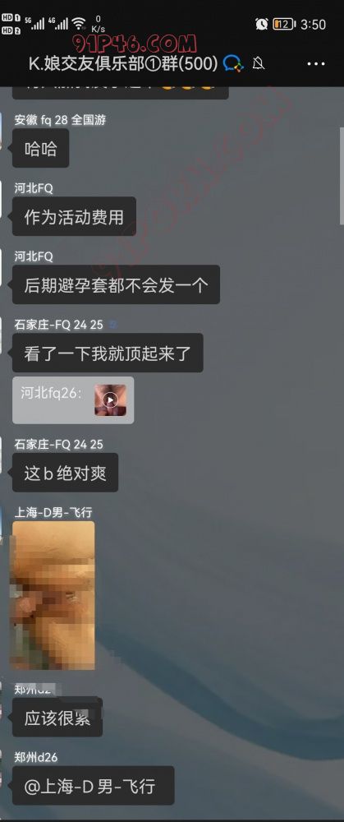344x822 pixels.
Task: Open the group title at top
Action: click(x=123, y=63)
